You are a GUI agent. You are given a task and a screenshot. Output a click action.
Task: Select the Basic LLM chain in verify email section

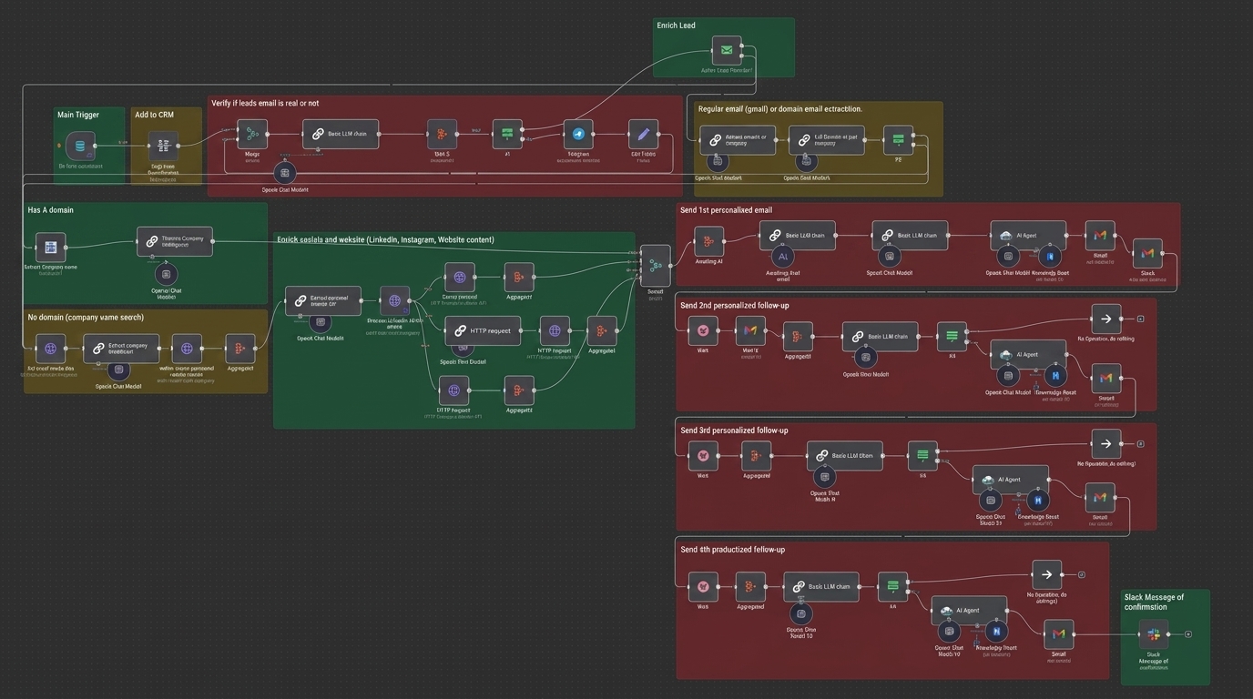[x=341, y=135]
